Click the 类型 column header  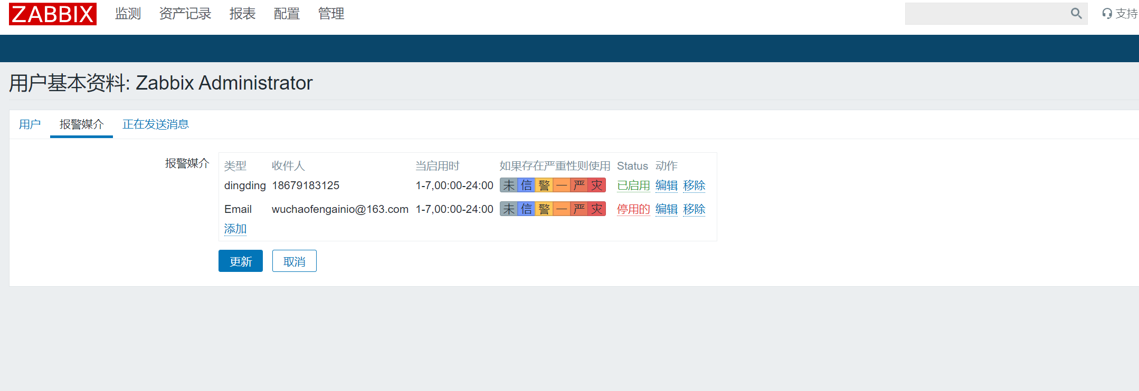[x=235, y=166]
